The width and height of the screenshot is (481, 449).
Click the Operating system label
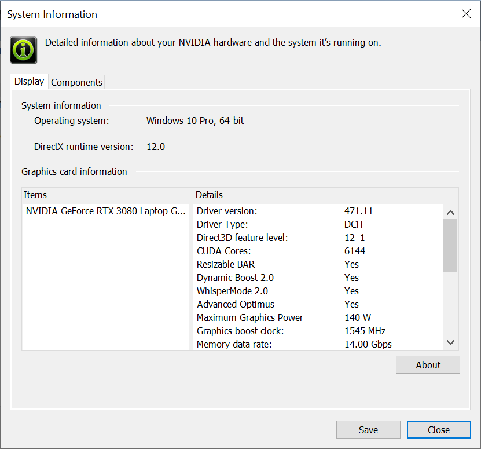pyautogui.click(x=71, y=121)
